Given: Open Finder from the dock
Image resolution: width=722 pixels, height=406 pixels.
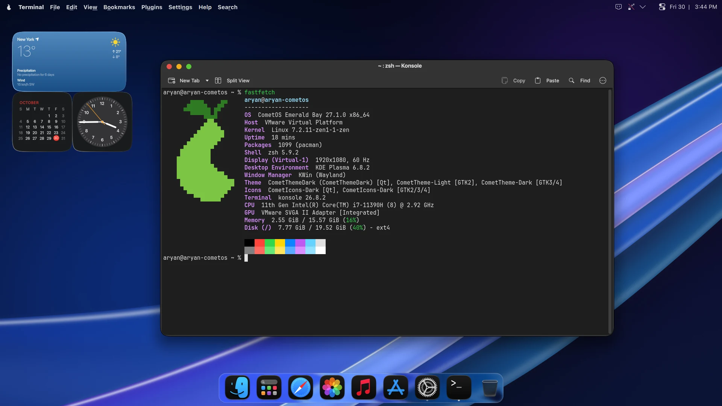Looking at the screenshot, I should pos(238,388).
